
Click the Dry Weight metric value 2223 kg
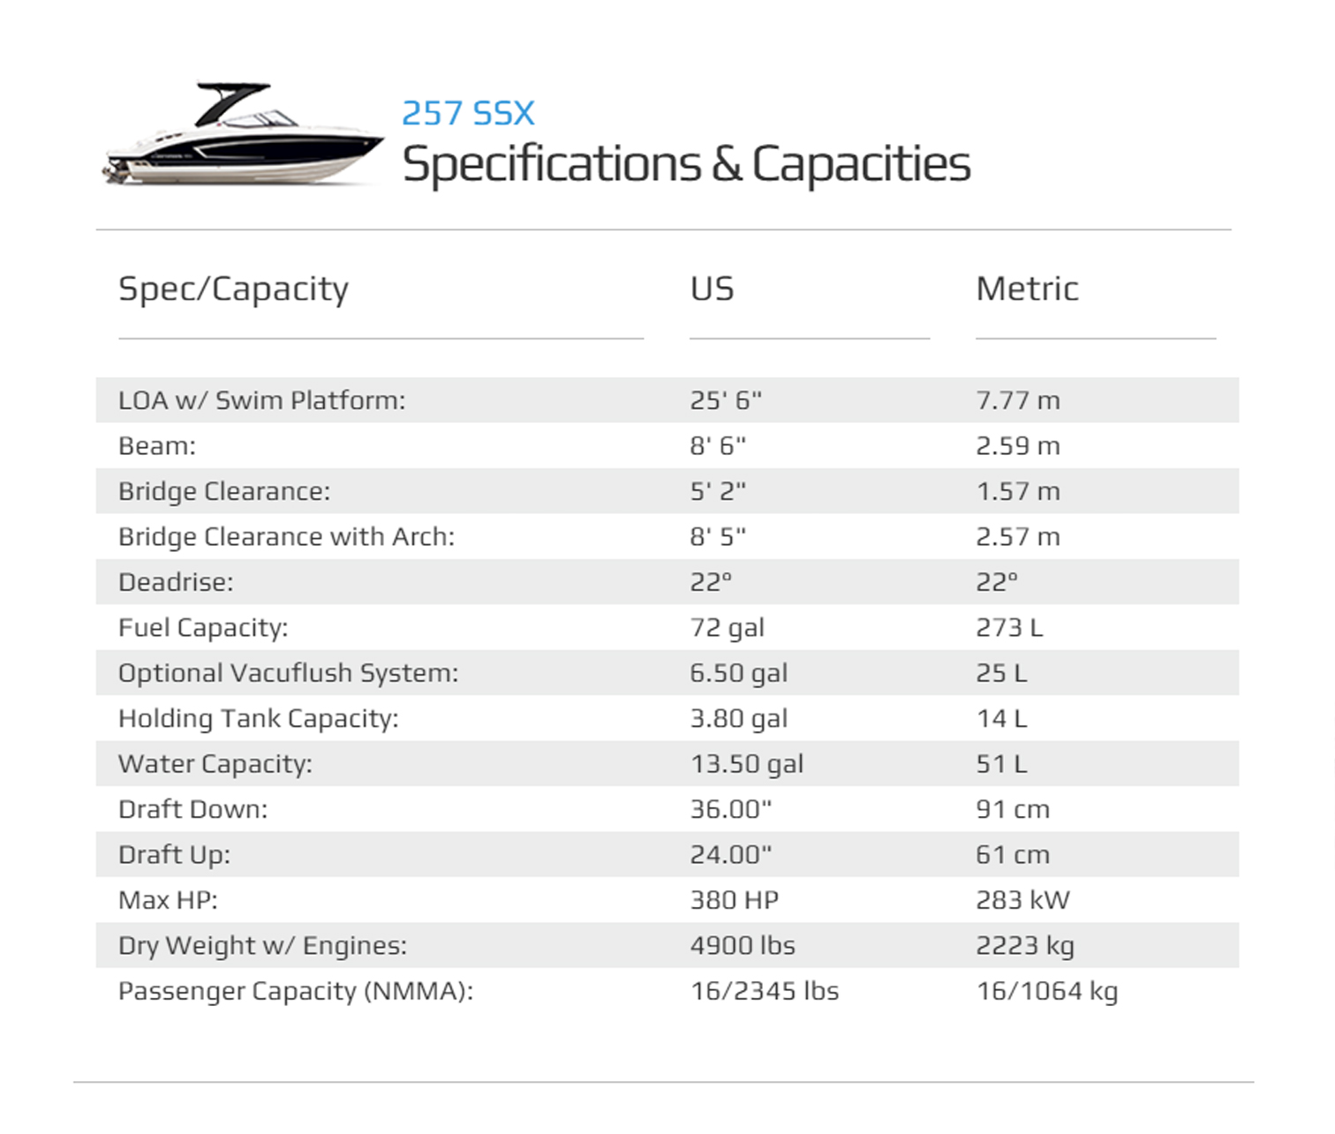(1025, 946)
